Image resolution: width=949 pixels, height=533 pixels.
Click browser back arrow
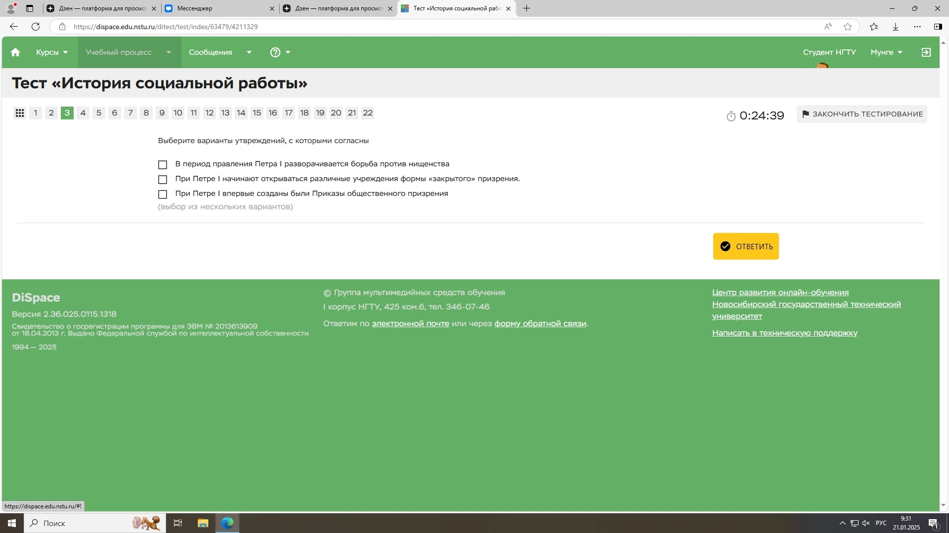coord(14,27)
